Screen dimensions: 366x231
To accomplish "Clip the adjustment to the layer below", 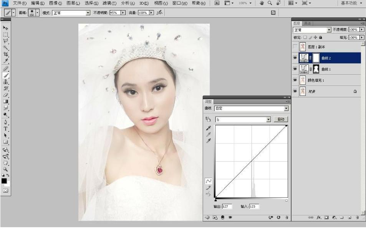I will click(x=222, y=217).
